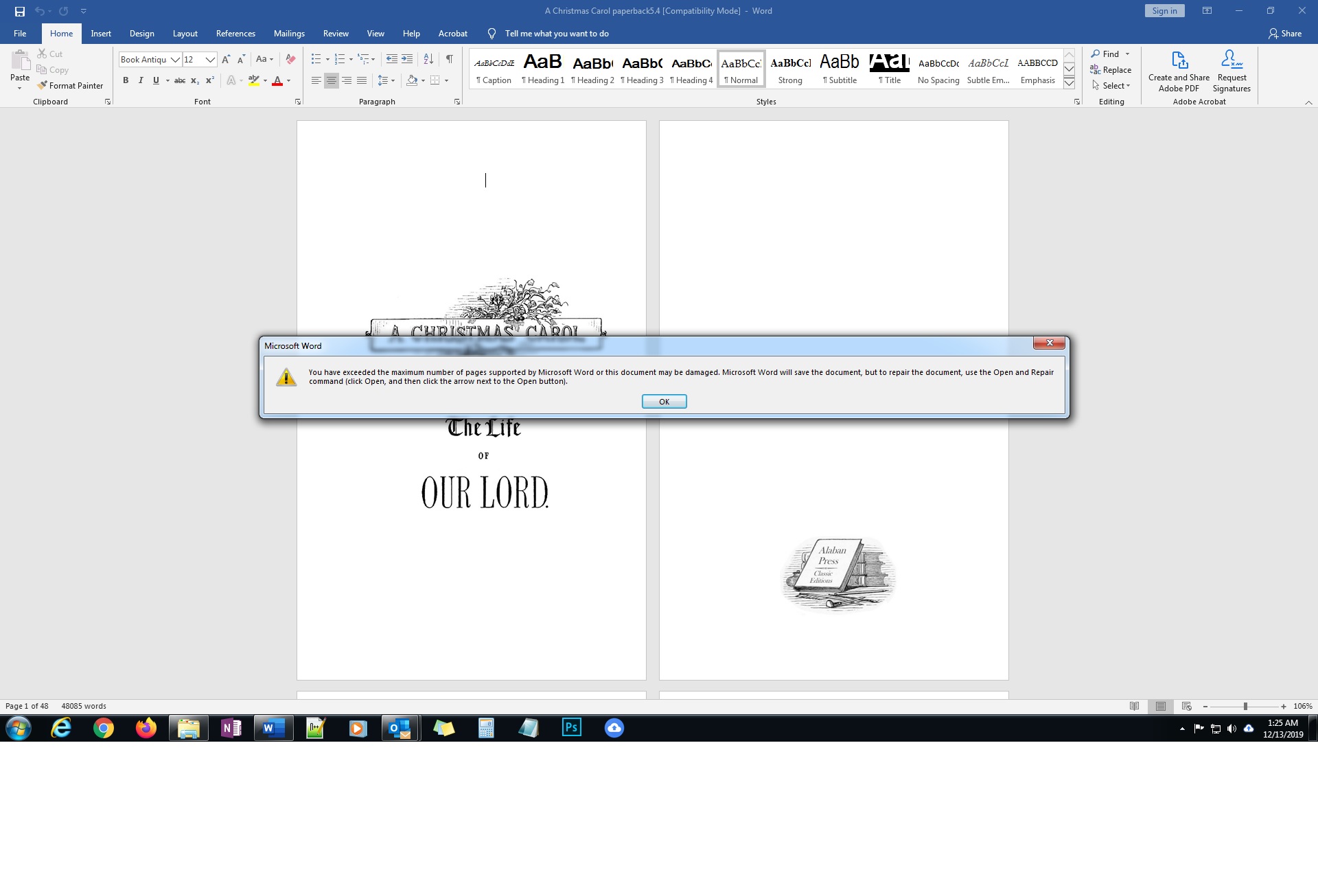This screenshot has height=879, width=1318.
Task: Click OK in the Word warning dialog
Action: coord(664,402)
